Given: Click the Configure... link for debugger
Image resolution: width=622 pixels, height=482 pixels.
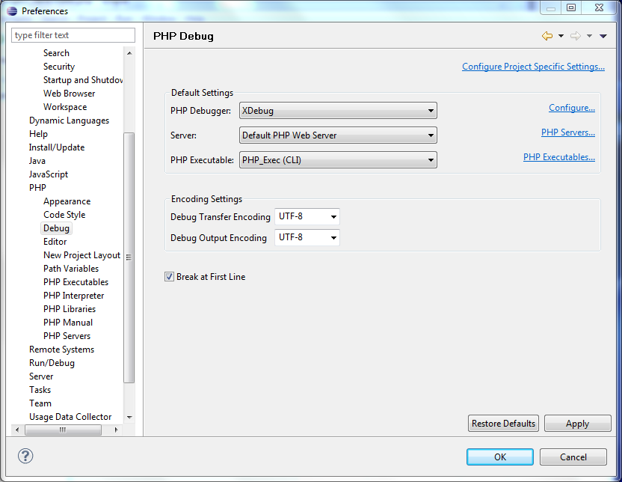Looking at the screenshot, I should tap(572, 108).
